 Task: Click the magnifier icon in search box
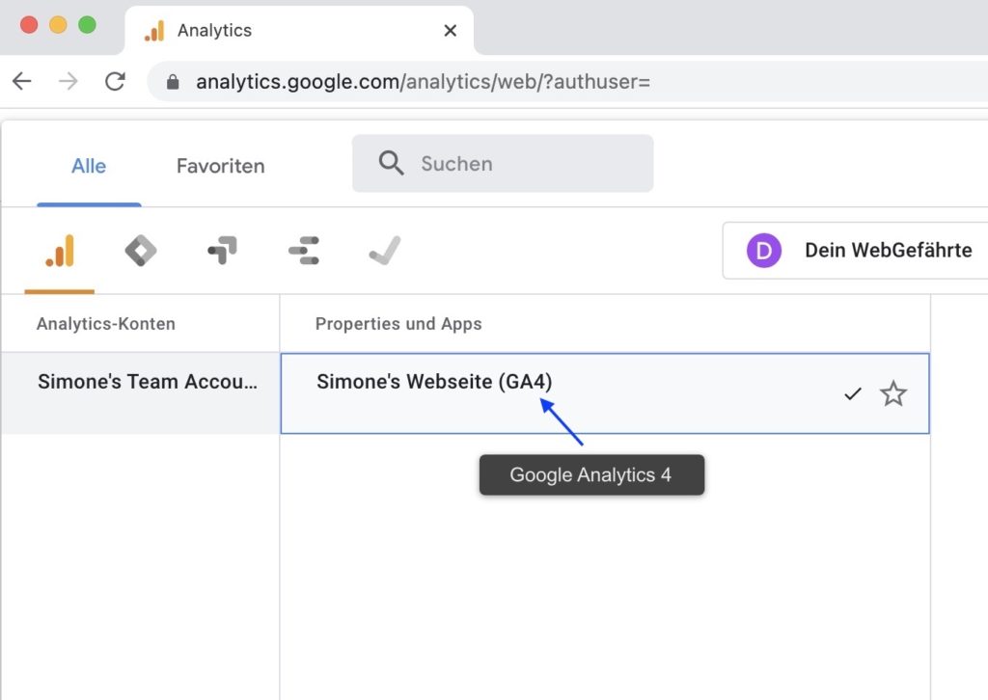coord(391,163)
